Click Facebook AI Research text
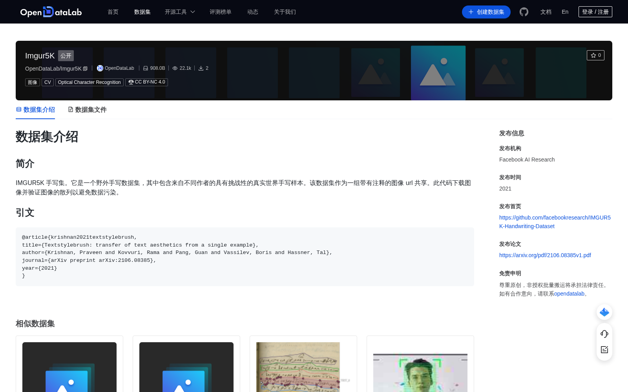 [x=527, y=160]
